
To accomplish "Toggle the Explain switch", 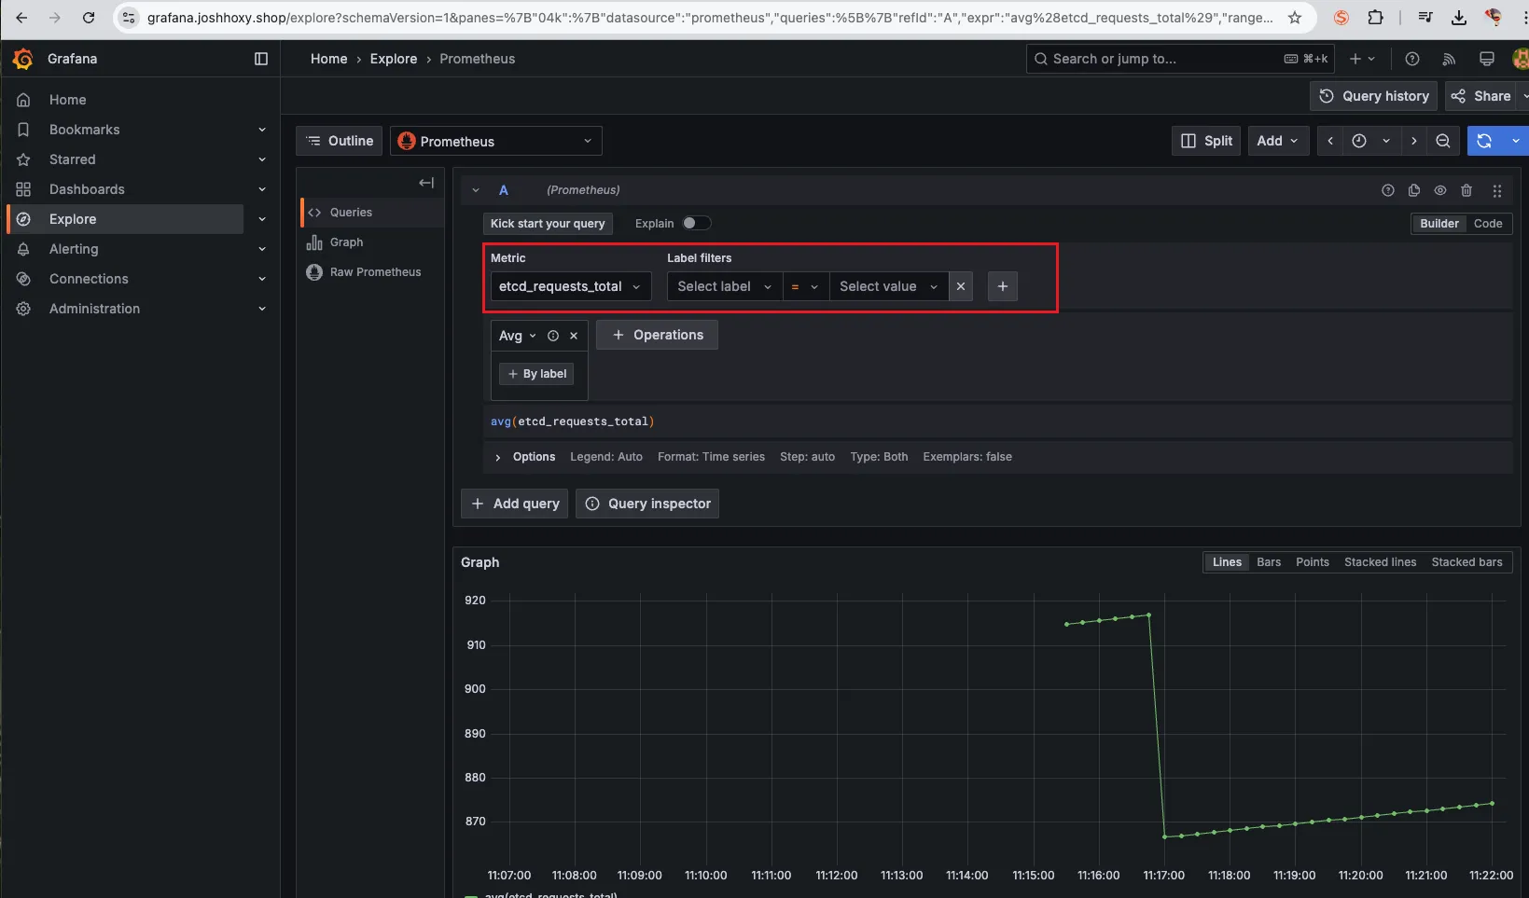I will click(x=696, y=223).
